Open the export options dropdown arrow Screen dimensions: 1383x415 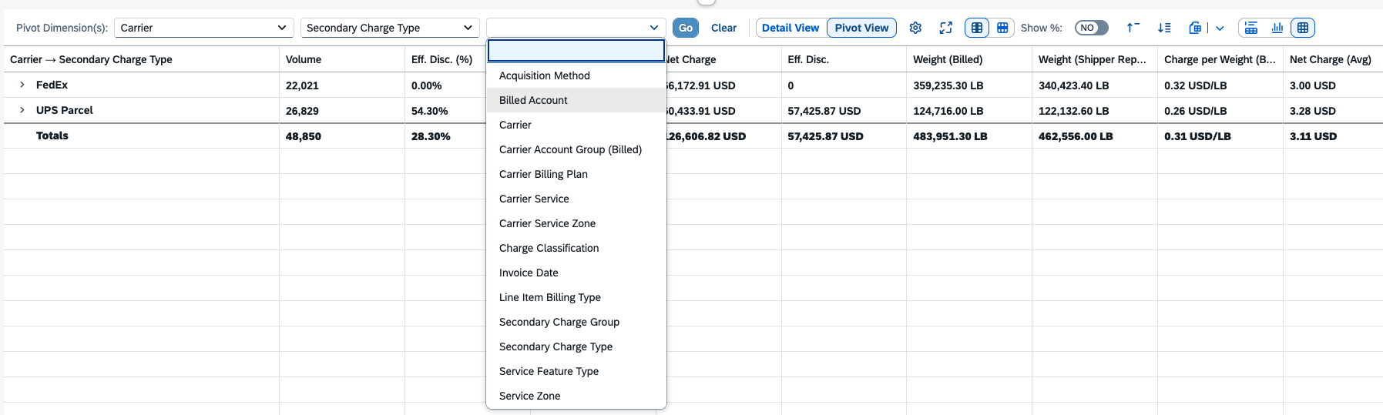click(x=1220, y=28)
